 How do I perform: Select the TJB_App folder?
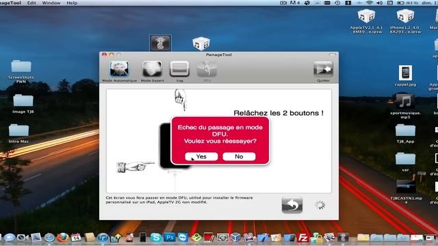click(405, 134)
